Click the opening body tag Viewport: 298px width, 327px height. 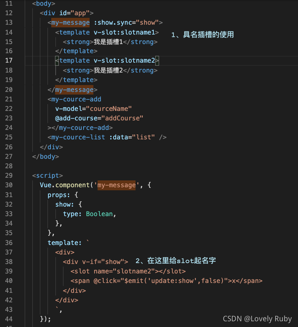pyautogui.click(x=44, y=3)
